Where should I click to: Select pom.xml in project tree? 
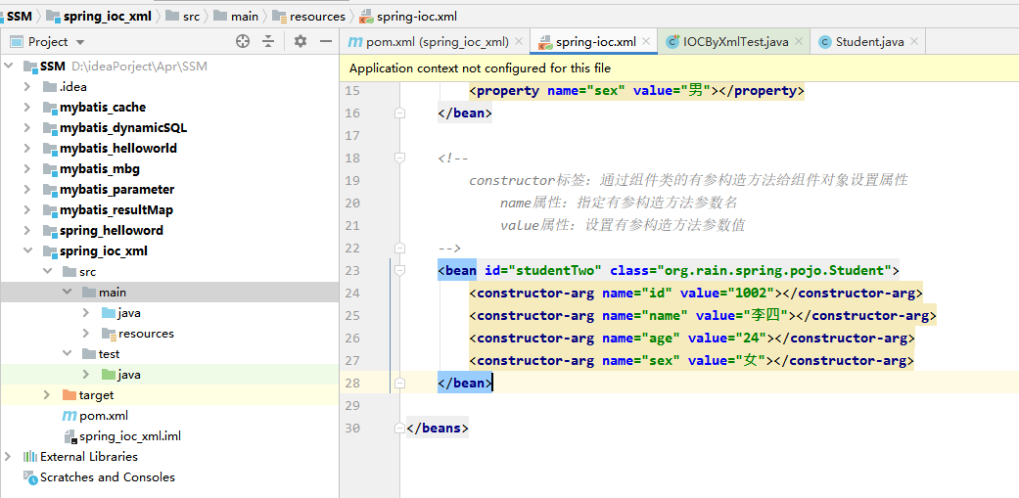[x=104, y=416]
